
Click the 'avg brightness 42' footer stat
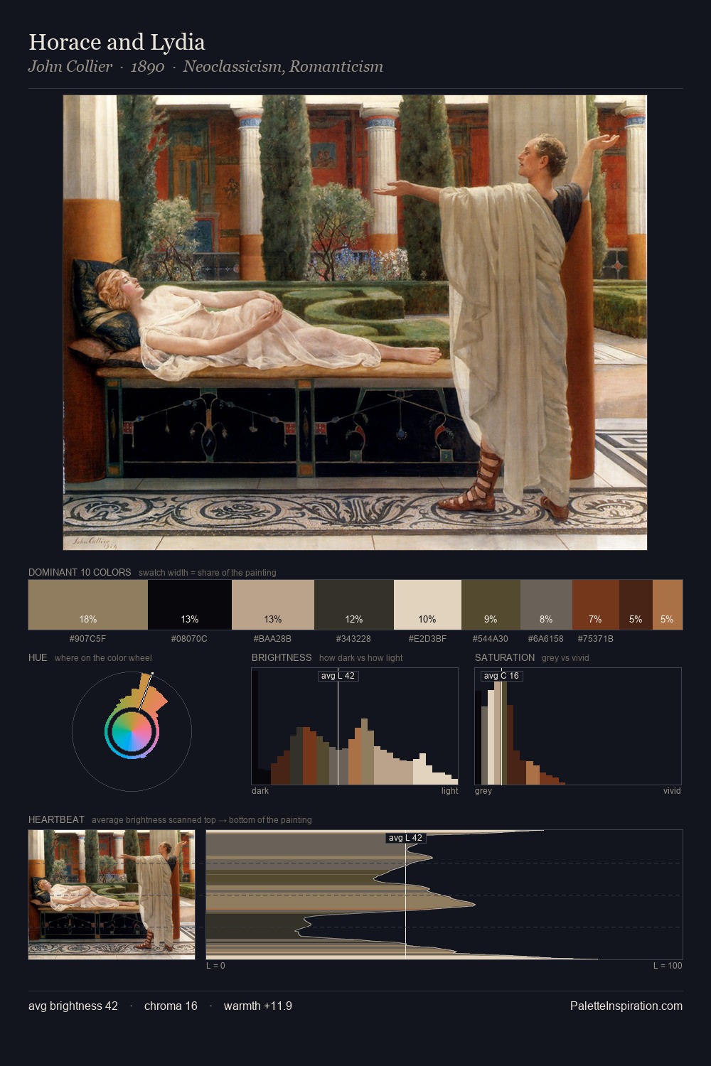point(73,1006)
